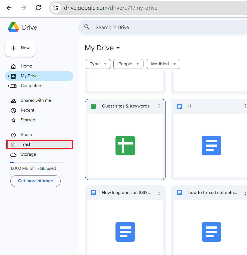Click the Google Drive logo
Screen dimensions: 247x255
coord(14,27)
